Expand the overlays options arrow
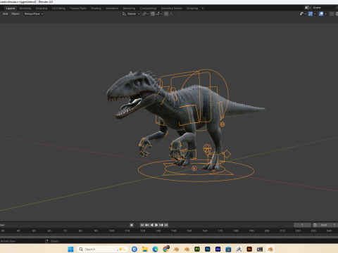Viewport: 338px width, 253px height. pos(325,14)
